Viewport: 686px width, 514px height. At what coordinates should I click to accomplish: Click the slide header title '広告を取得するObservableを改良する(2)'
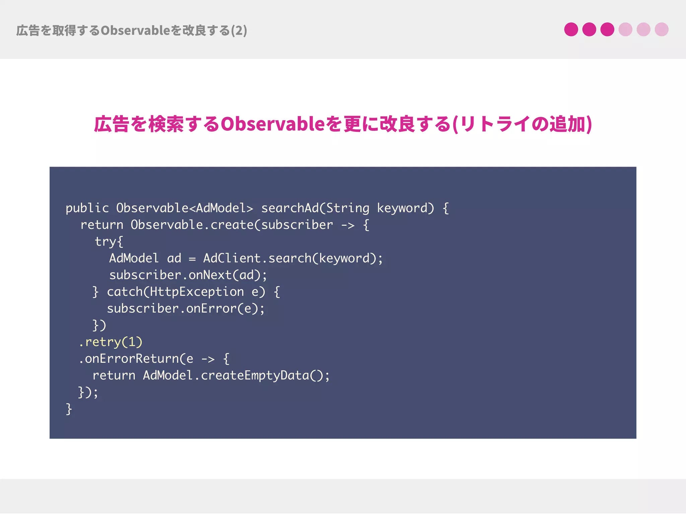tap(132, 30)
